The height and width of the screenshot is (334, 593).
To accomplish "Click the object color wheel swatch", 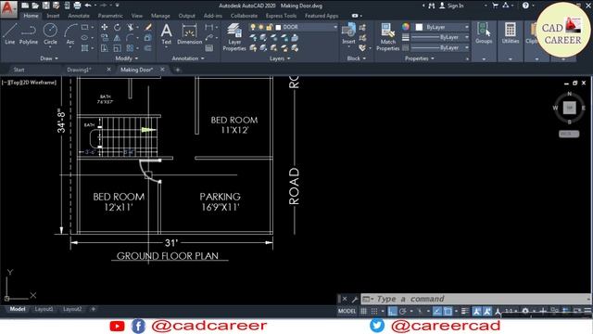I will click(x=406, y=27).
